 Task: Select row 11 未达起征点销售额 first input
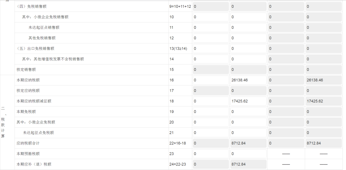211,27
